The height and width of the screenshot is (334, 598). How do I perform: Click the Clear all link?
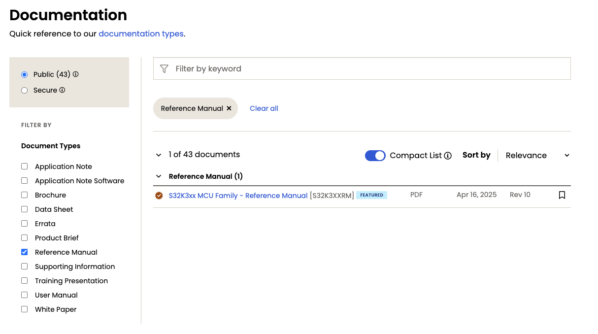[x=264, y=108]
